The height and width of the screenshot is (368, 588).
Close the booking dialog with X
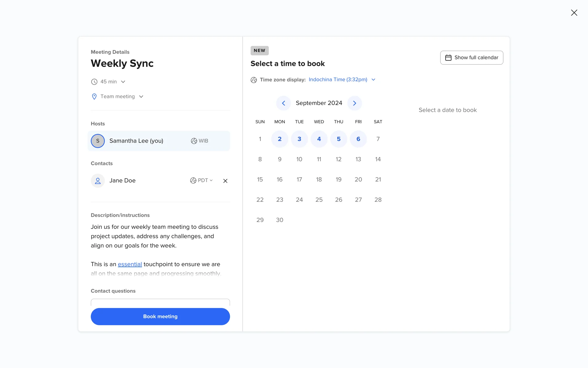pos(574,13)
